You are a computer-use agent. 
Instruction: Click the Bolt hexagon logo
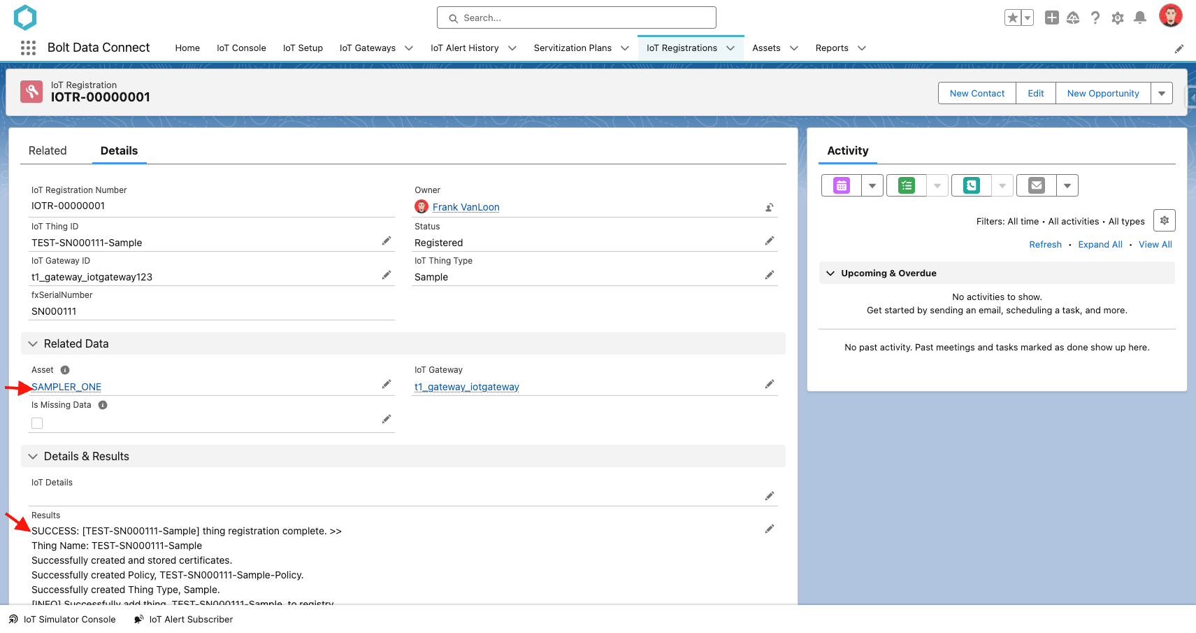point(25,17)
